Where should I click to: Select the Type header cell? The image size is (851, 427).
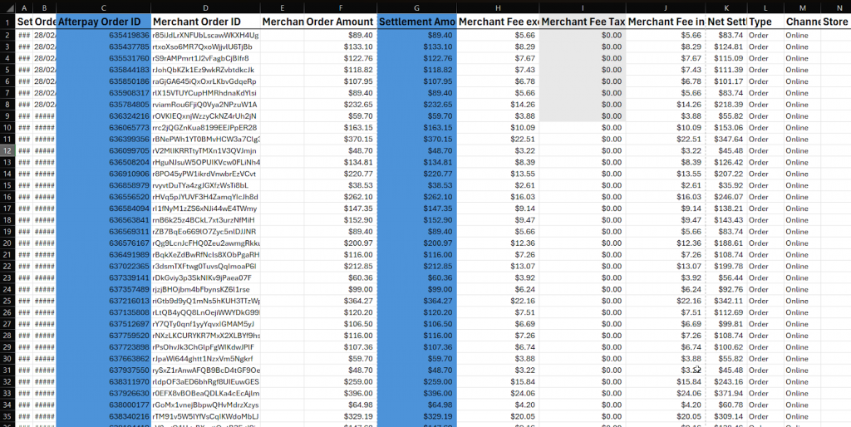[x=765, y=22]
